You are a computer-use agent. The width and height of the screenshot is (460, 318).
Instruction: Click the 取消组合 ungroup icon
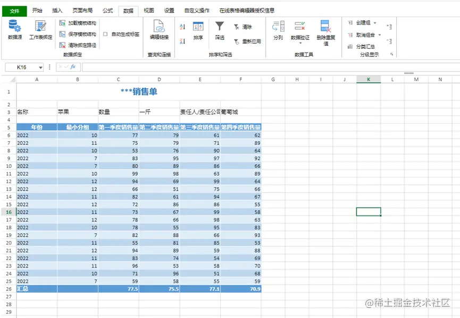pyautogui.click(x=350, y=35)
